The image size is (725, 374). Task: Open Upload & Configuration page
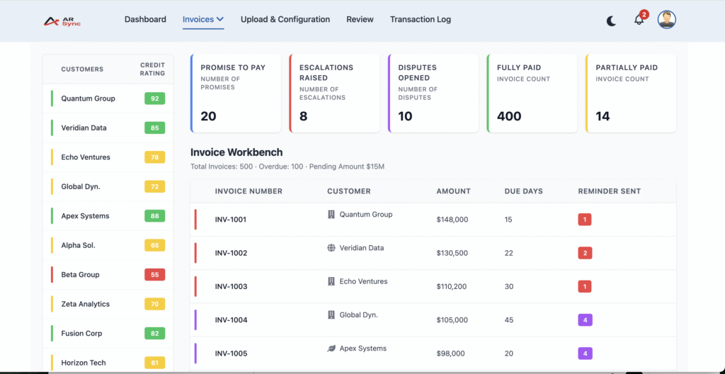click(x=285, y=19)
